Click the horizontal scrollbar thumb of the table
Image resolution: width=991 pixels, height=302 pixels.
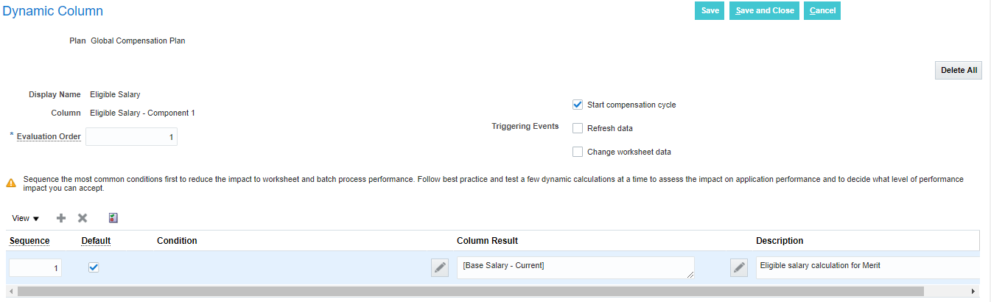click(472, 292)
